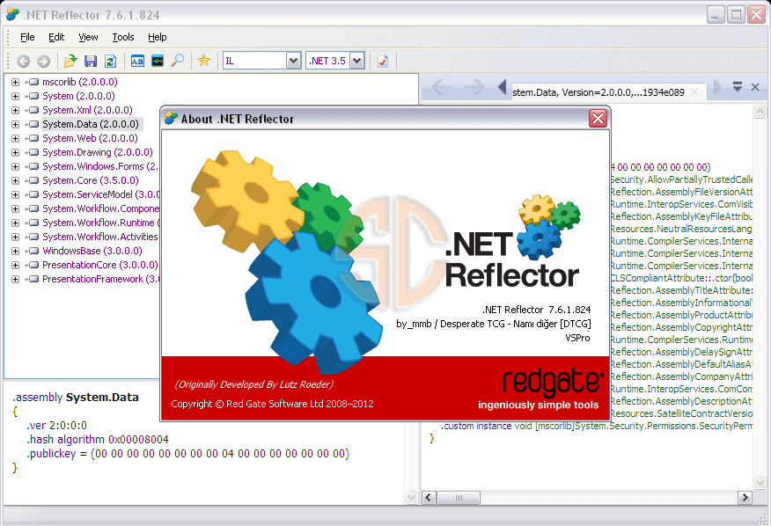This screenshot has width=771, height=526.
Task: Click the System.Data link in the assembly pane
Action: (102, 398)
